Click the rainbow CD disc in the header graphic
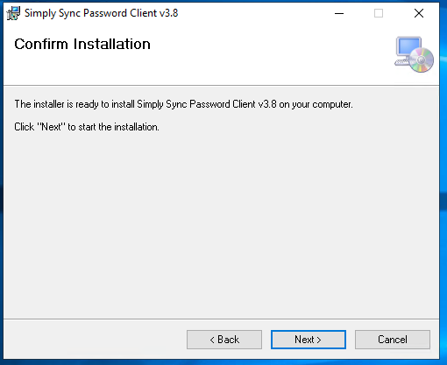 (422, 60)
